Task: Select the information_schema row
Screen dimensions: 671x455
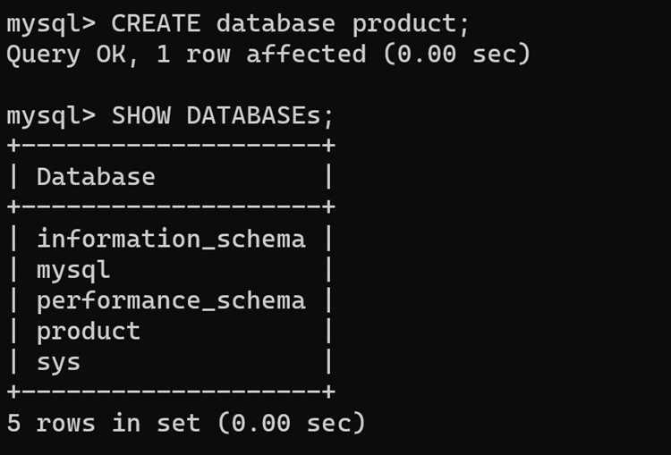Action: click(171, 238)
